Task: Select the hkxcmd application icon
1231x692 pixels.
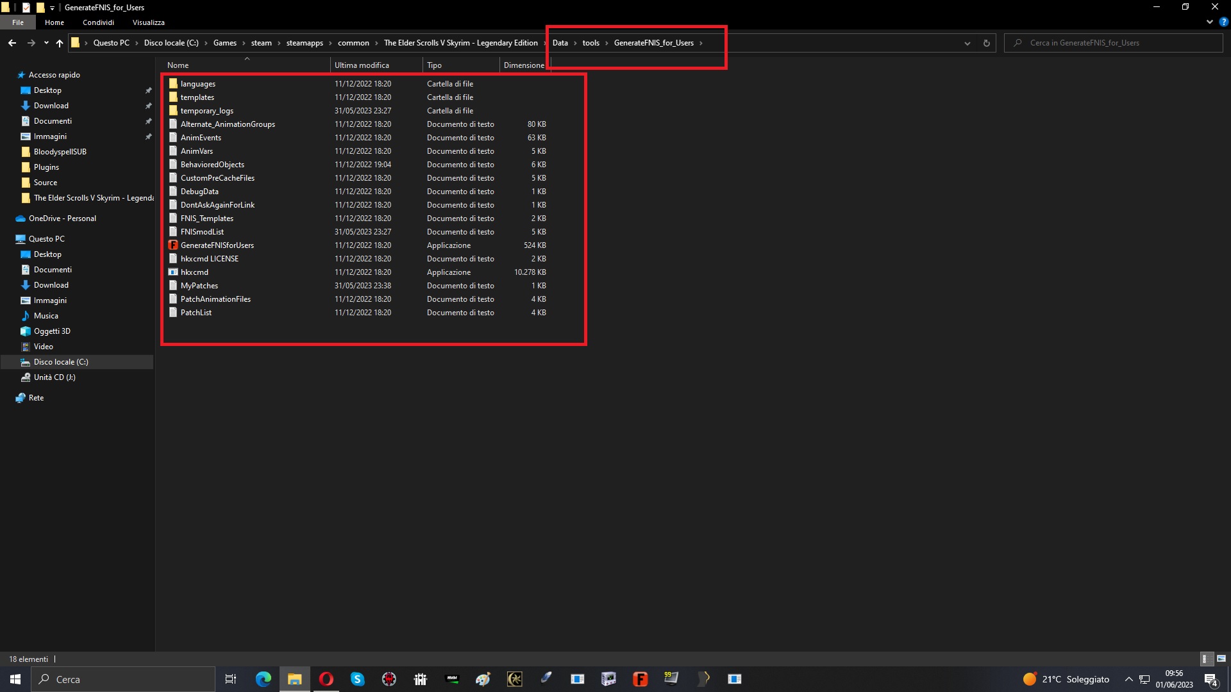Action: point(173,272)
